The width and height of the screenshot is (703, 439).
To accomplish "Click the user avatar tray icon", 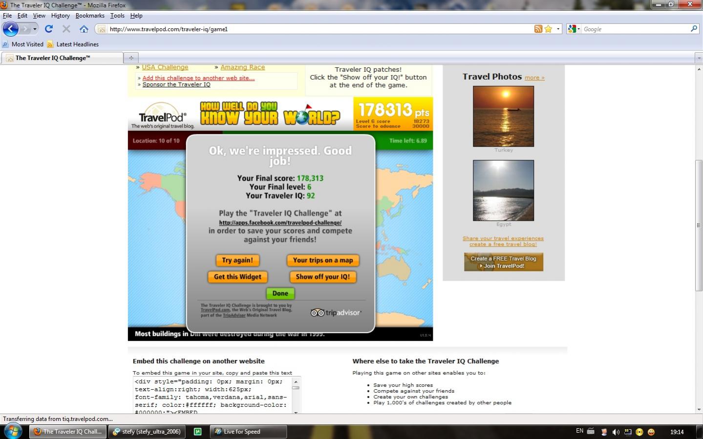I will point(604,432).
